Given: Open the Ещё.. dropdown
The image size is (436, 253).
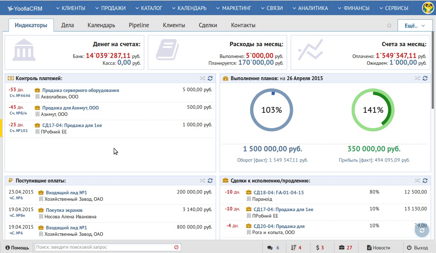Looking at the screenshot, I should click(415, 25).
